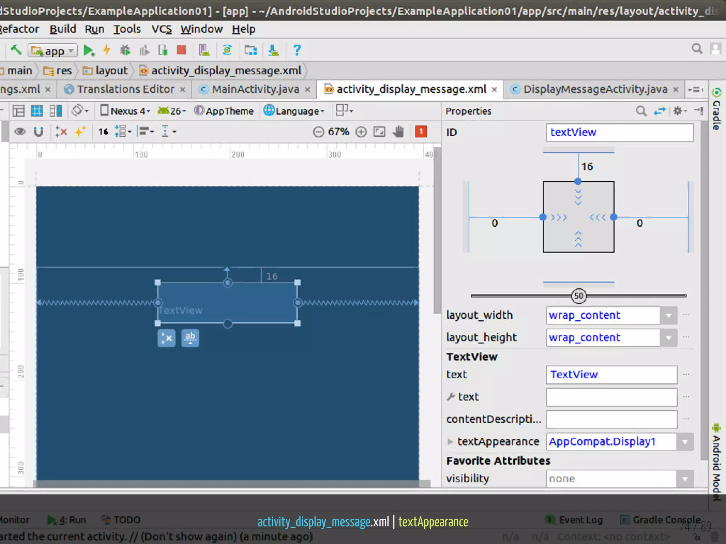This screenshot has height=544, width=726.
Task: Open the visibility dropdown arrow
Action: point(685,479)
